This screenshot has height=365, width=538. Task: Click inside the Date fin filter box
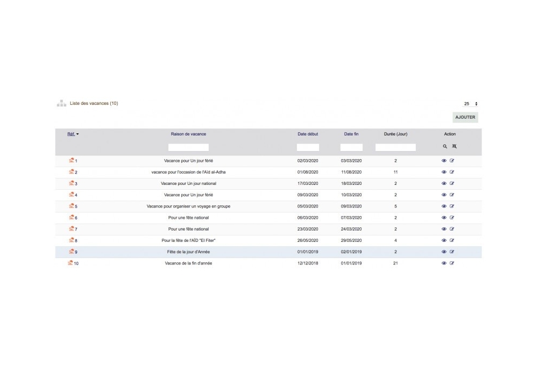click(x=351, y=146)
